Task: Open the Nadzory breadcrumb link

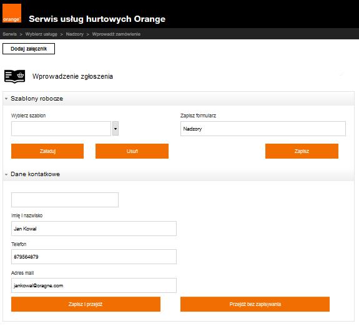Action: point(75,34)
